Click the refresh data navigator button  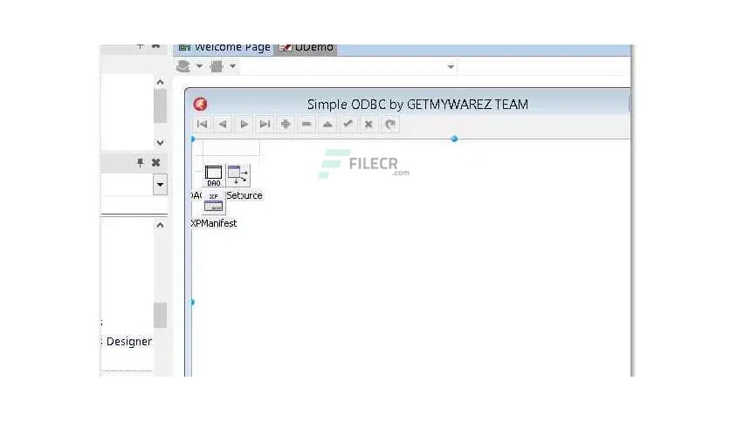point(390,124)
